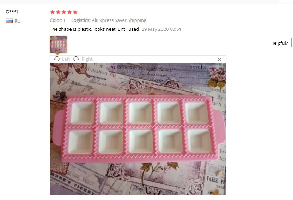Close the expanded review photo viewer
This screenshot has width=293, height=200.
(x=219, y=60)
